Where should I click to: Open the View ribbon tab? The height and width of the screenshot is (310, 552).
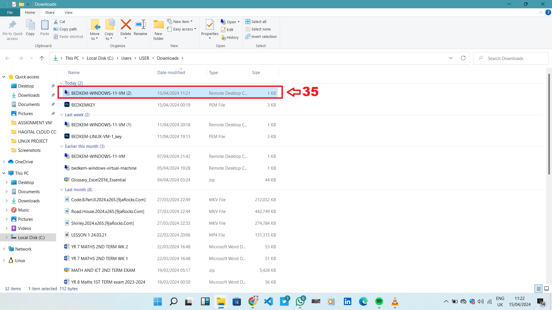point(68,12)
